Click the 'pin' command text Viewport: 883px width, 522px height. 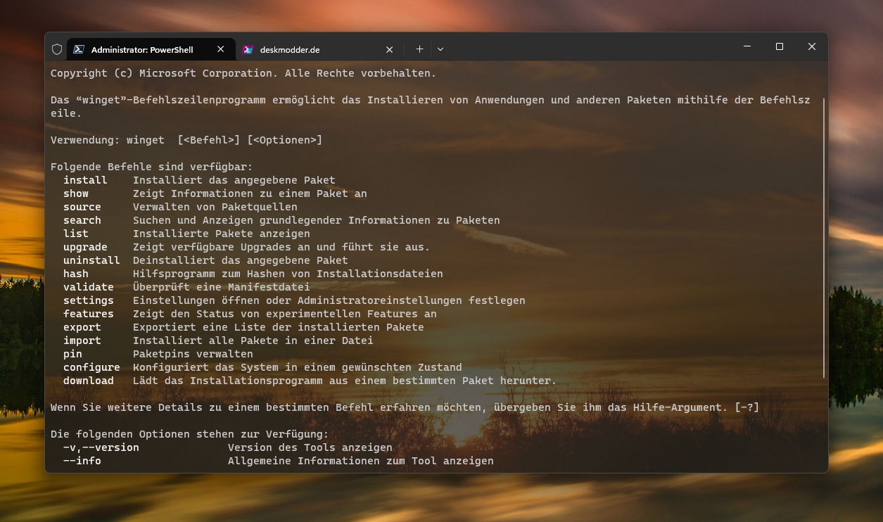point(72,354)
